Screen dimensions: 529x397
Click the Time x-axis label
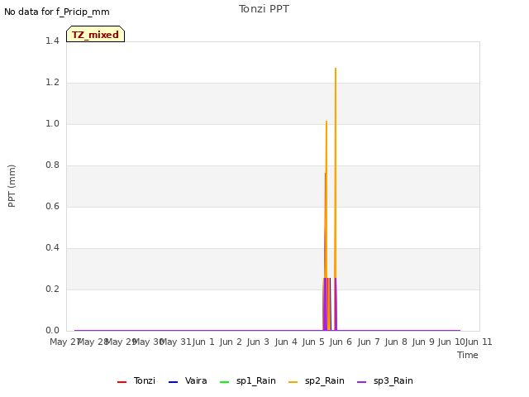pos(468,355)
